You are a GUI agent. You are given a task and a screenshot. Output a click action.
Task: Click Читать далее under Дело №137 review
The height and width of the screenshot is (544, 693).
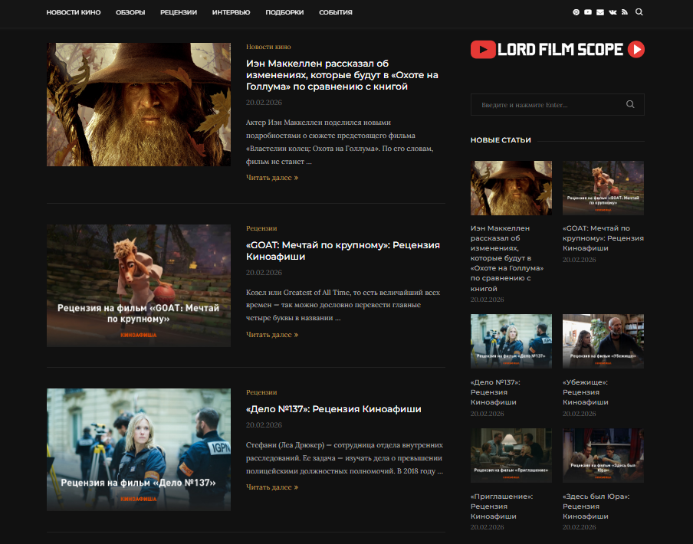(272, 487)
